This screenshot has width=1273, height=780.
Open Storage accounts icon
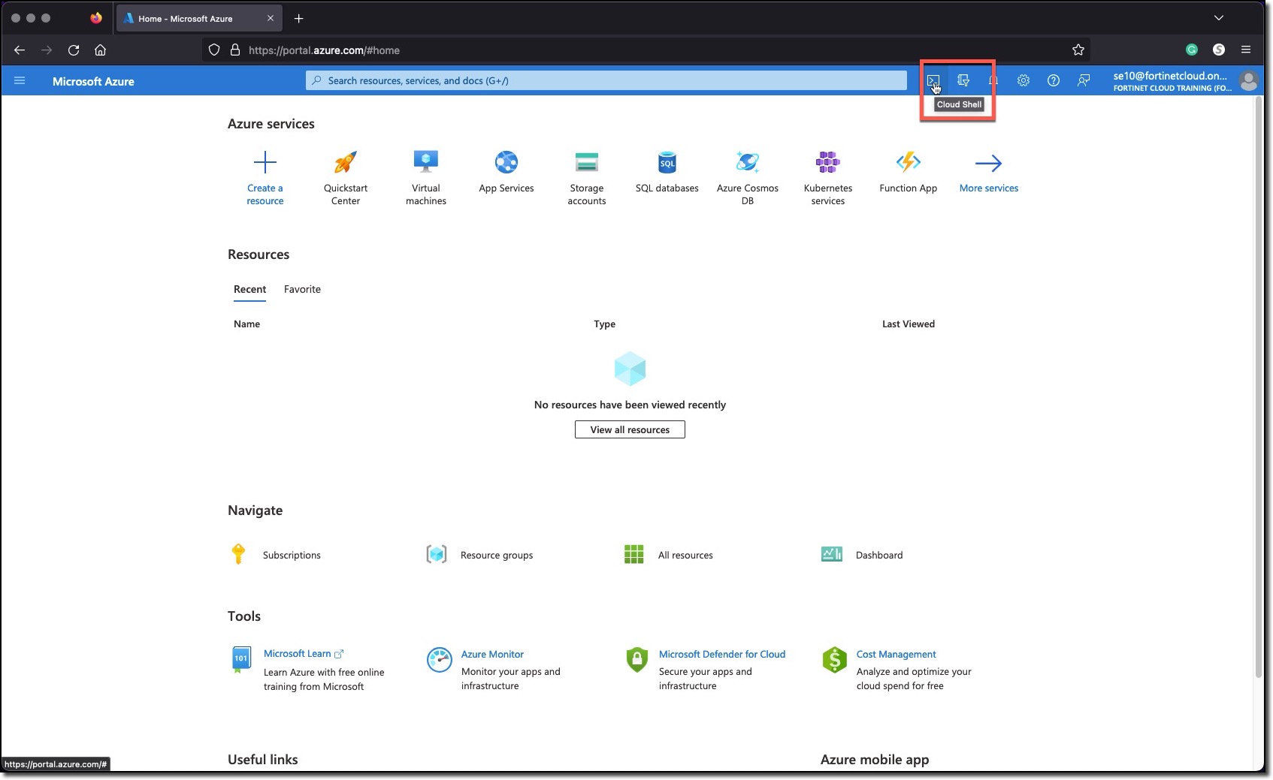(587, 162)
